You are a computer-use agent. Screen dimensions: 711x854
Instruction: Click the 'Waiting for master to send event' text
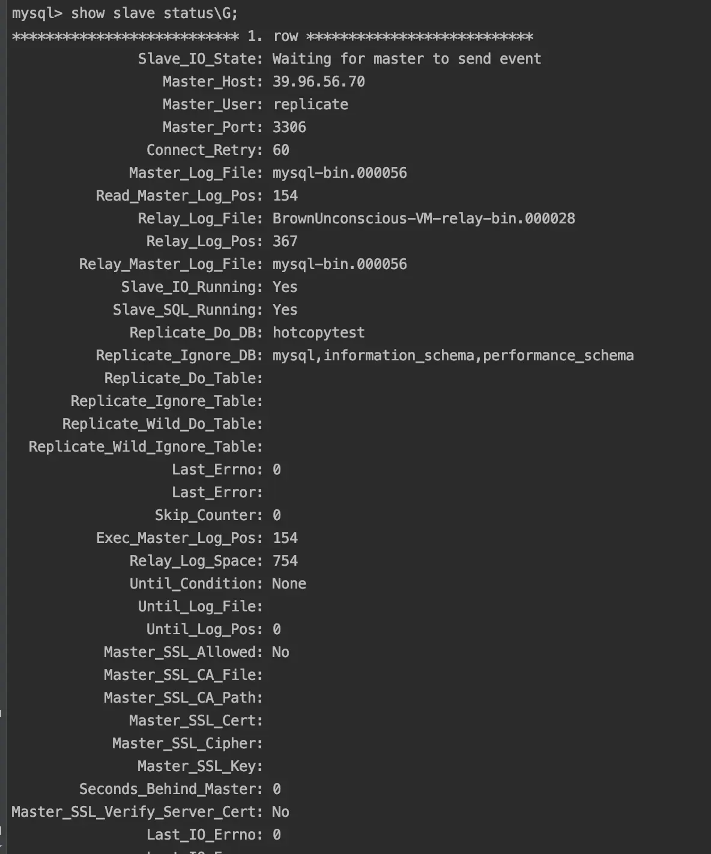click(407, 59)
